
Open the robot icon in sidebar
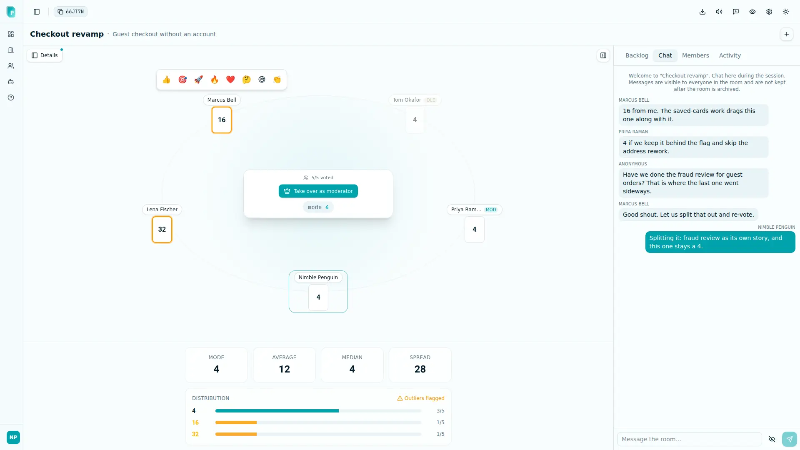tap(11, 82)
